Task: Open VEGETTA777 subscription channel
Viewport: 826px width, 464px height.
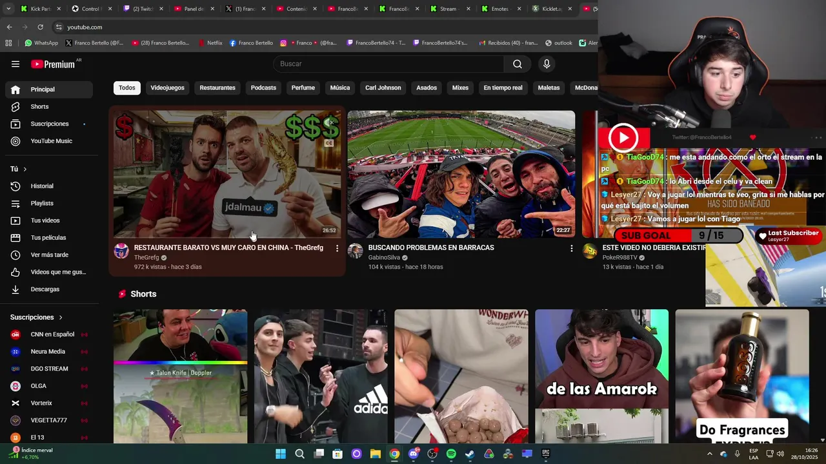Action: (49, 420)
